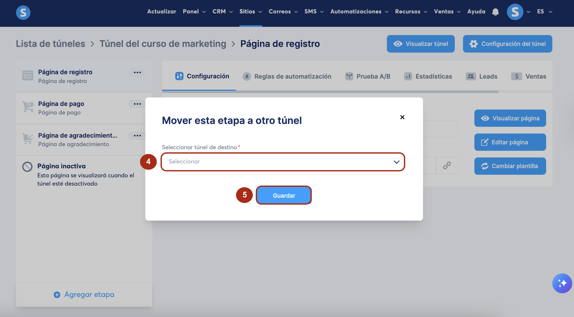The width and height of the screenshot is (574, 317).
Task: Open three-dots menu for Página de pago
Action: click(137, 104)
